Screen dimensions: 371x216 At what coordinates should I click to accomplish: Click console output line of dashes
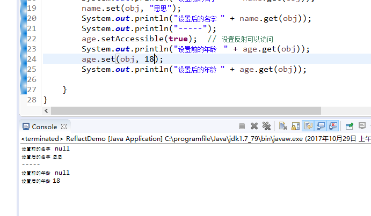click(31, 165)
